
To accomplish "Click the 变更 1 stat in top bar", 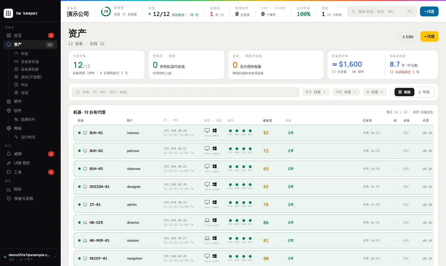I will pos(332,11).
